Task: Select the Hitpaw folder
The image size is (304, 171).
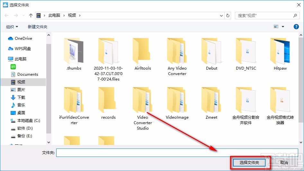Action: click(x=280, y=54)
